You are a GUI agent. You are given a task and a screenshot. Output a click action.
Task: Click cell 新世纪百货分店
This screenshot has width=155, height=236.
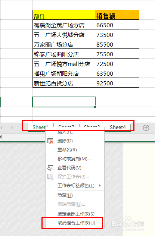[x=64, y=83]
